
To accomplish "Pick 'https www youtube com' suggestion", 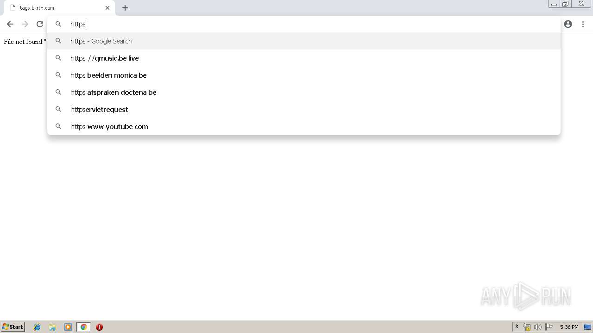I will (304, 127).
